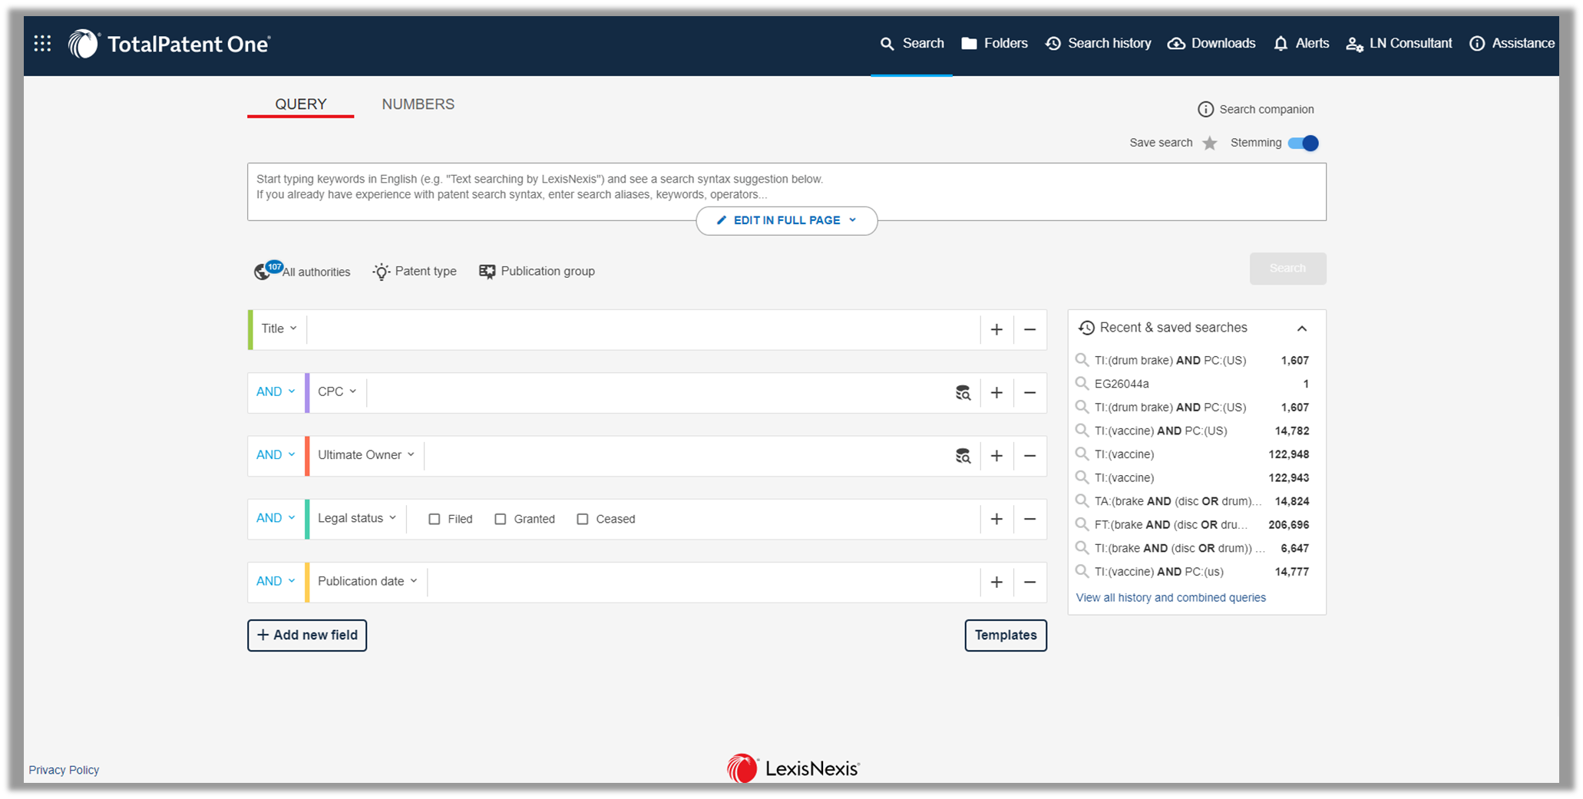Open the CPC lookup browser icon
The width and height of the screenshot is (1583, 799).
[963, 393]
